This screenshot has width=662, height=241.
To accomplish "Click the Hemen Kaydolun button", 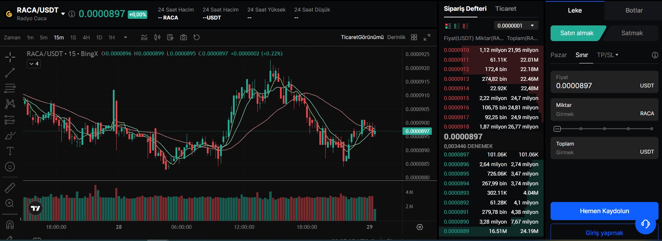I will click(x=604, y=211).
